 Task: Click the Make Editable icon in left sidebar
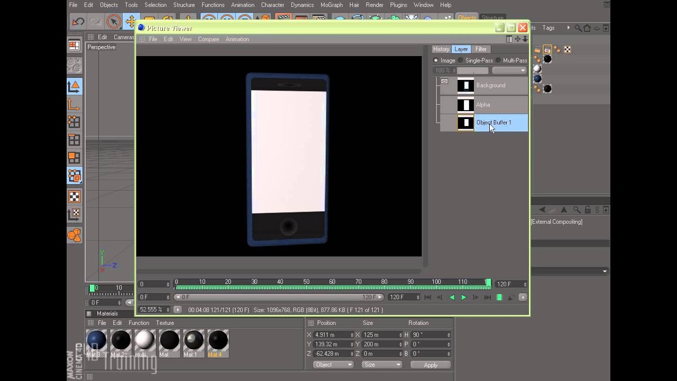[75, 66]
